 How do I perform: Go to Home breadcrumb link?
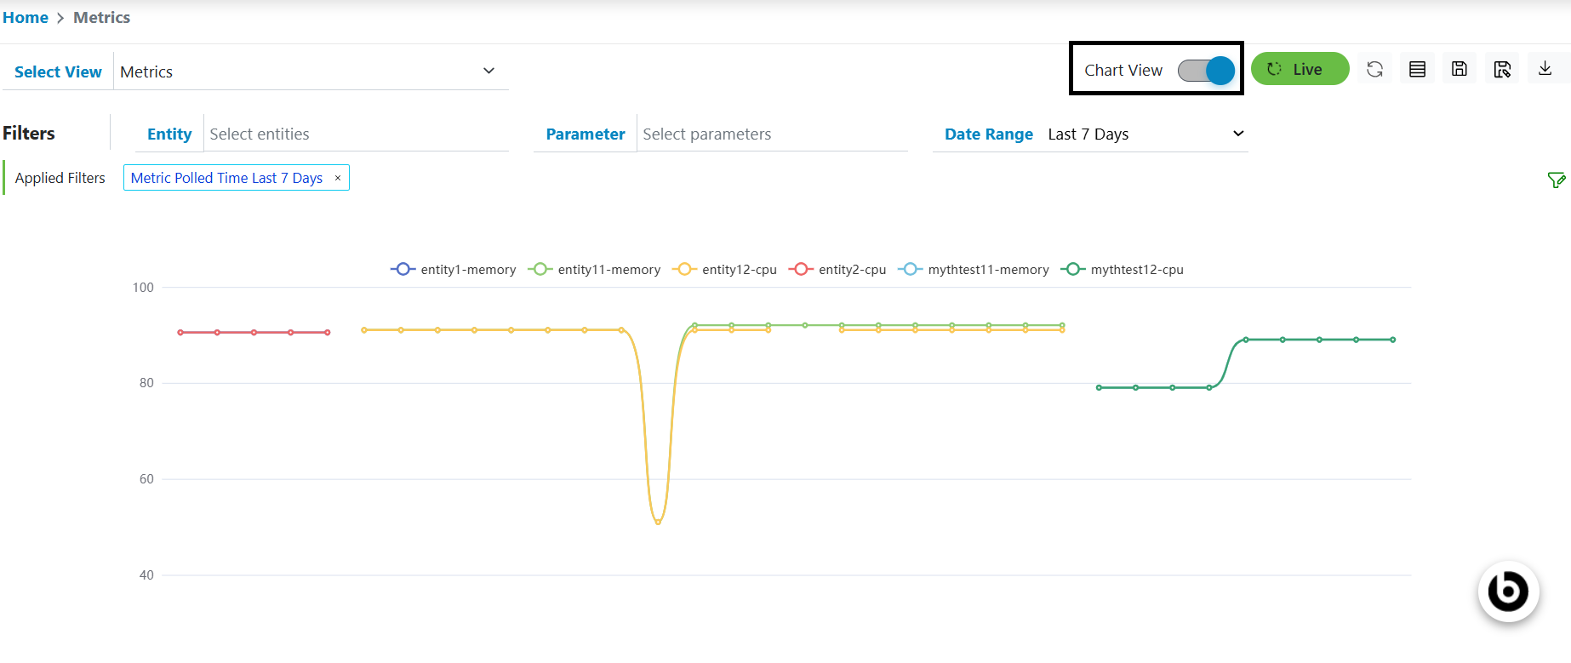click(26, 18)
